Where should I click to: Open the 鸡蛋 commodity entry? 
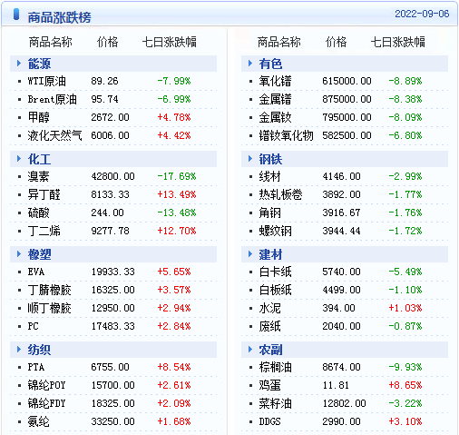(x=269, y=385)
